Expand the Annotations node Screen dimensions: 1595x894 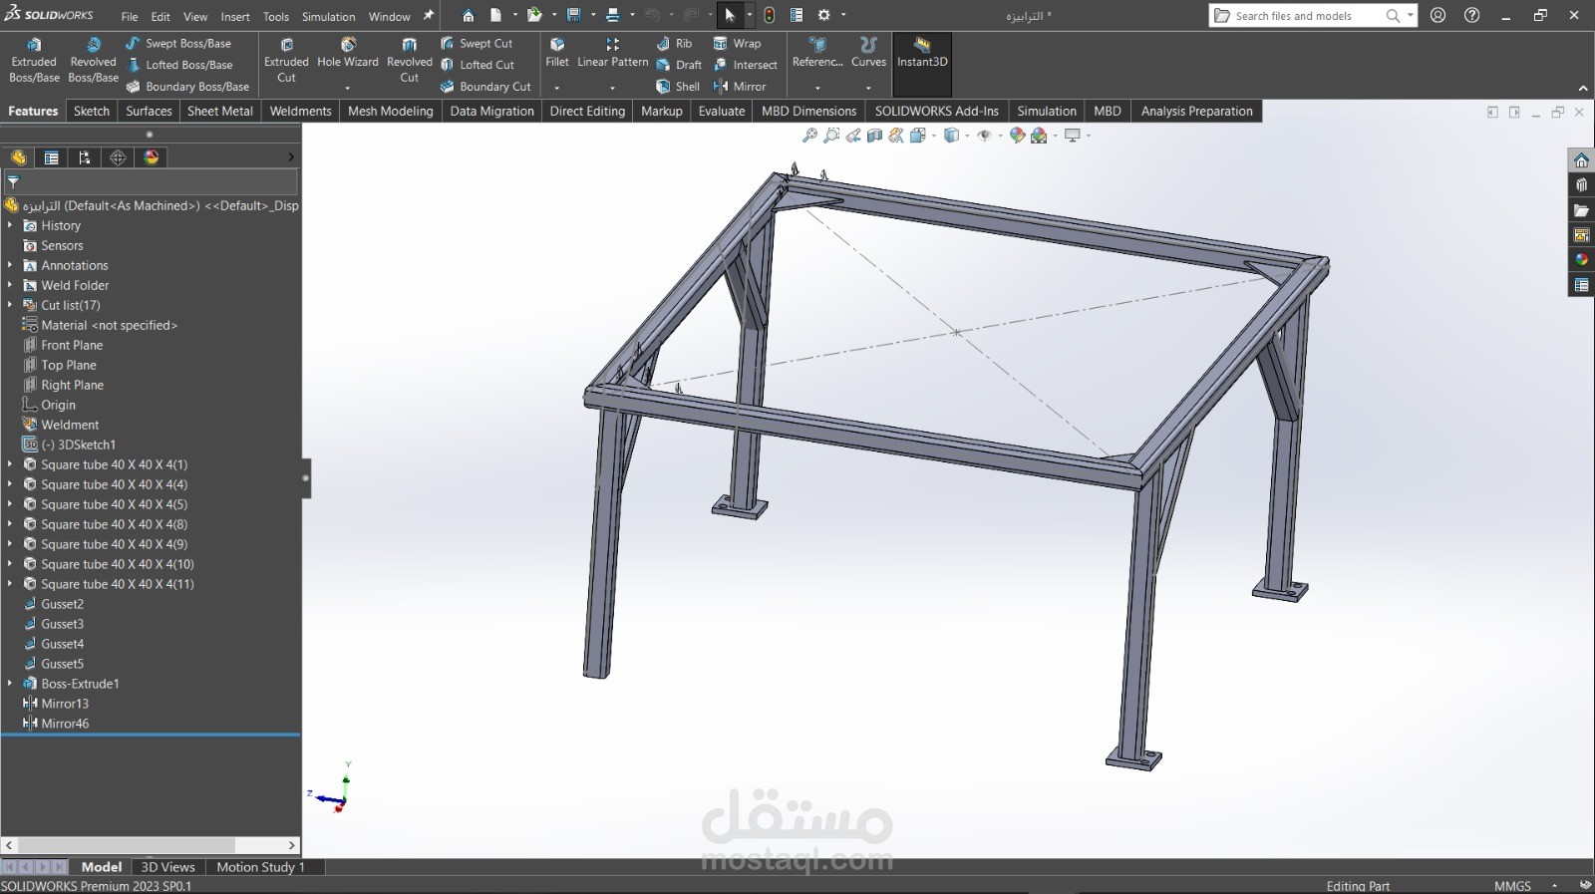10,265
